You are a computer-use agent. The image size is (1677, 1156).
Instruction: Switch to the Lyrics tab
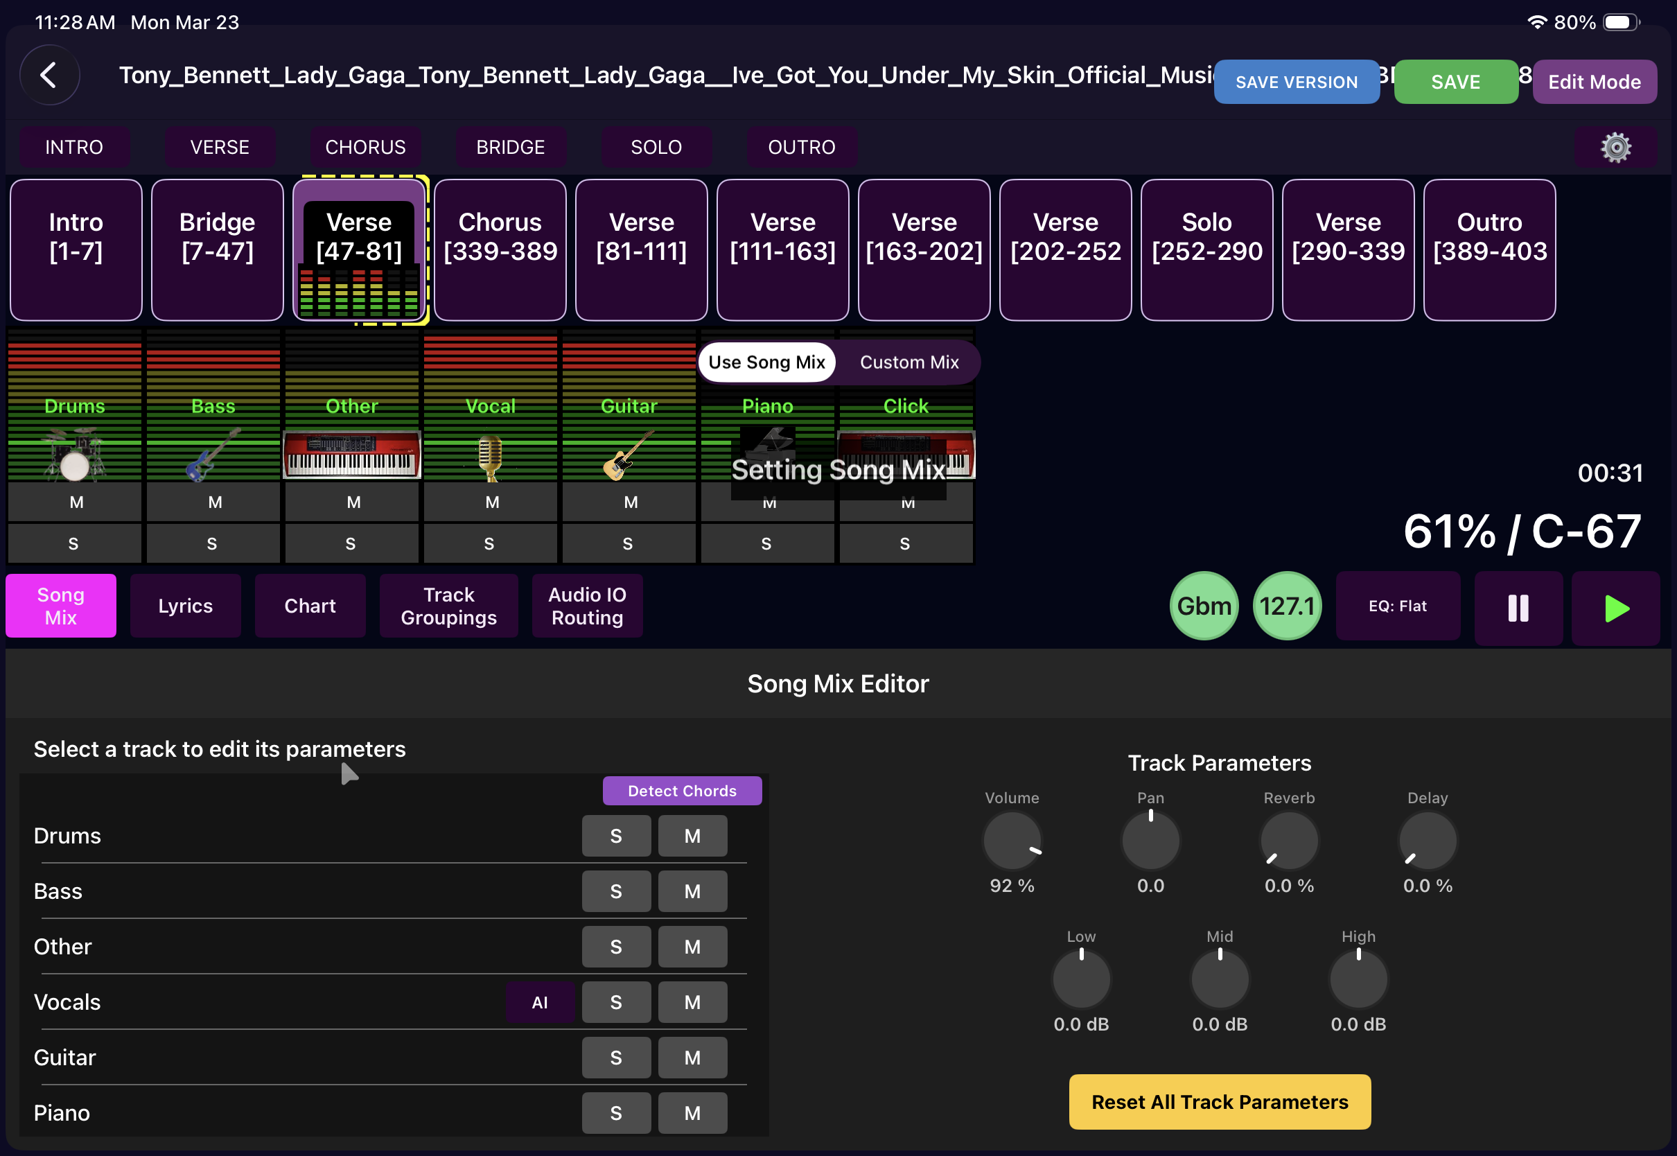click(x=185, y=606)
